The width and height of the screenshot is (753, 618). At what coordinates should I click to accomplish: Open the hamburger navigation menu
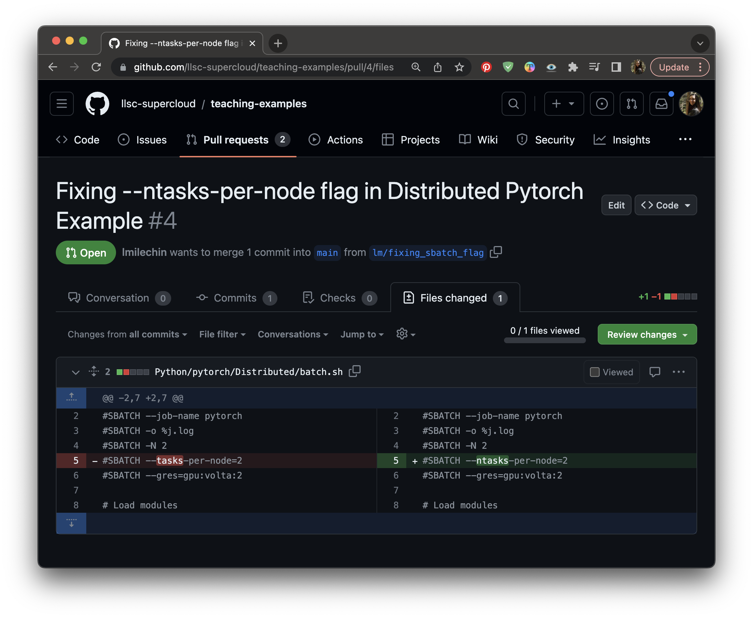point(62,104)
